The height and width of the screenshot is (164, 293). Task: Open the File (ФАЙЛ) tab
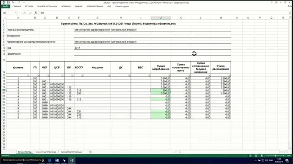[5, 6]
